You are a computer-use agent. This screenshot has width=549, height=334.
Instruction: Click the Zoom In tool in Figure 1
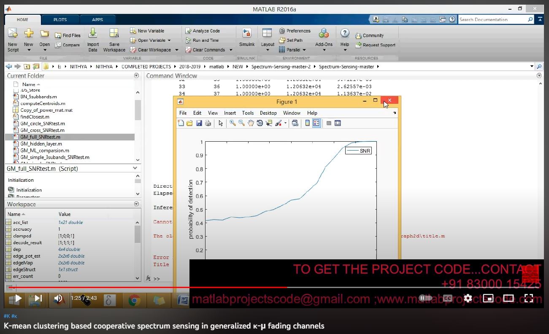[233, 123]
